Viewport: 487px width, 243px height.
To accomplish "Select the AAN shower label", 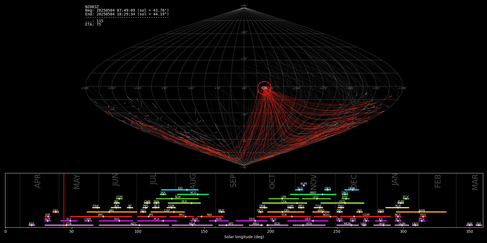I will click(x=422, y=211).
